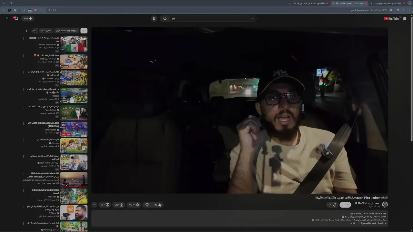The height and width of the screenshot is (232, 413).
Task: Select the related content filter chip
Action: tap(46, 31)
